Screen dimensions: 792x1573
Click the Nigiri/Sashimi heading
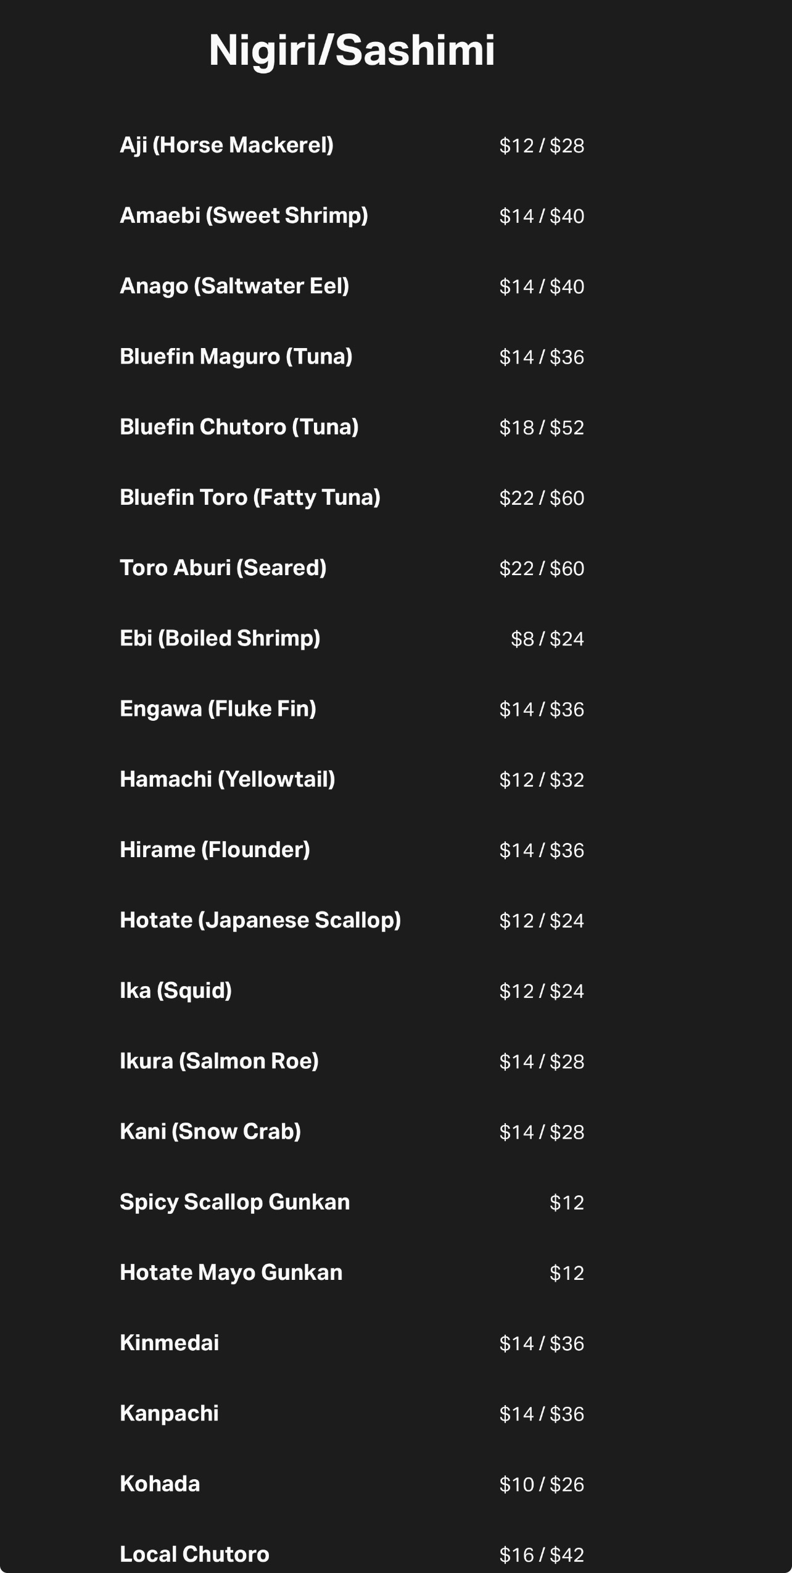click(352, 50)
